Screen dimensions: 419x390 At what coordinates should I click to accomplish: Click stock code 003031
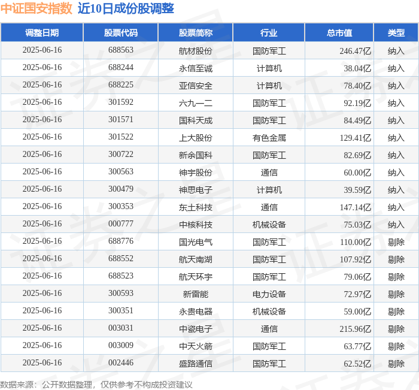coord(121,328)
